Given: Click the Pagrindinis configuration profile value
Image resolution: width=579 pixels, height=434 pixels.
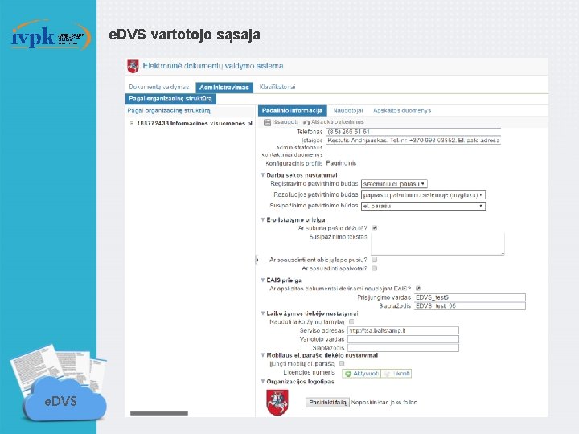Looking at the screenshot, I should (341, 163).
